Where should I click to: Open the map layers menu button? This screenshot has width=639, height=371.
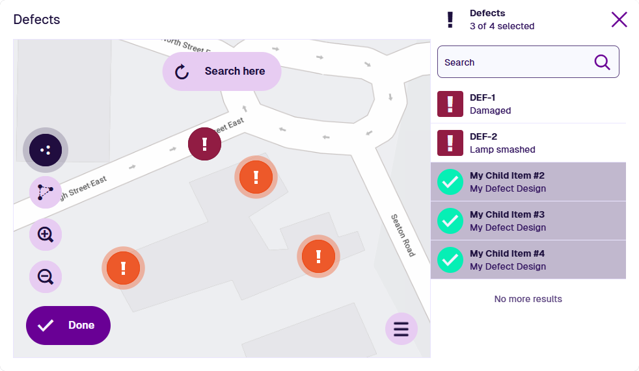pyautogui.click(x=401, y=329)
